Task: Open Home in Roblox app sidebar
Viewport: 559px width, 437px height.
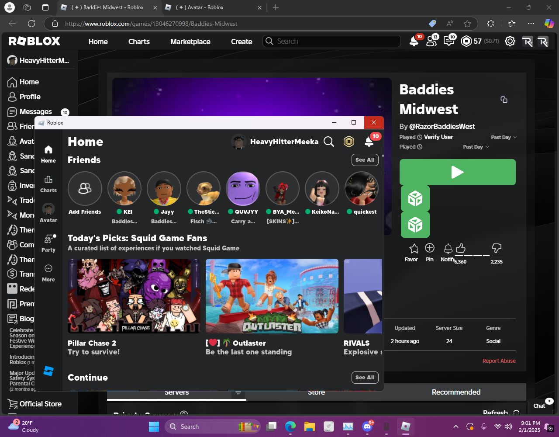Action: click(x=48, y=154)
